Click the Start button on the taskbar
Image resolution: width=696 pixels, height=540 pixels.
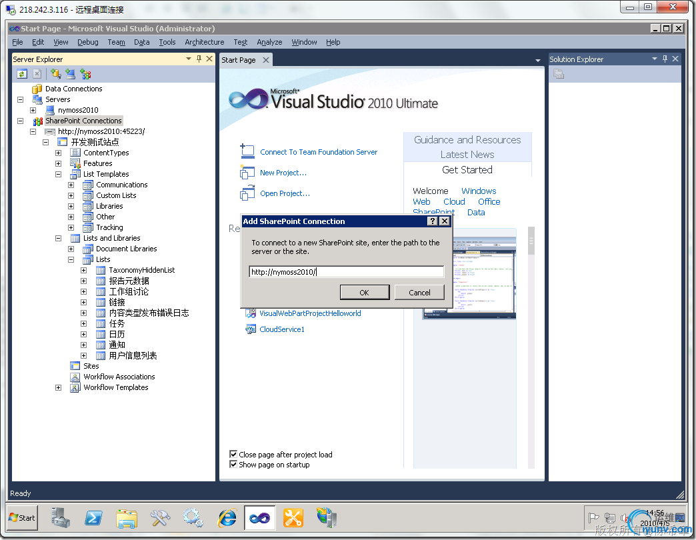click(22, 518)
